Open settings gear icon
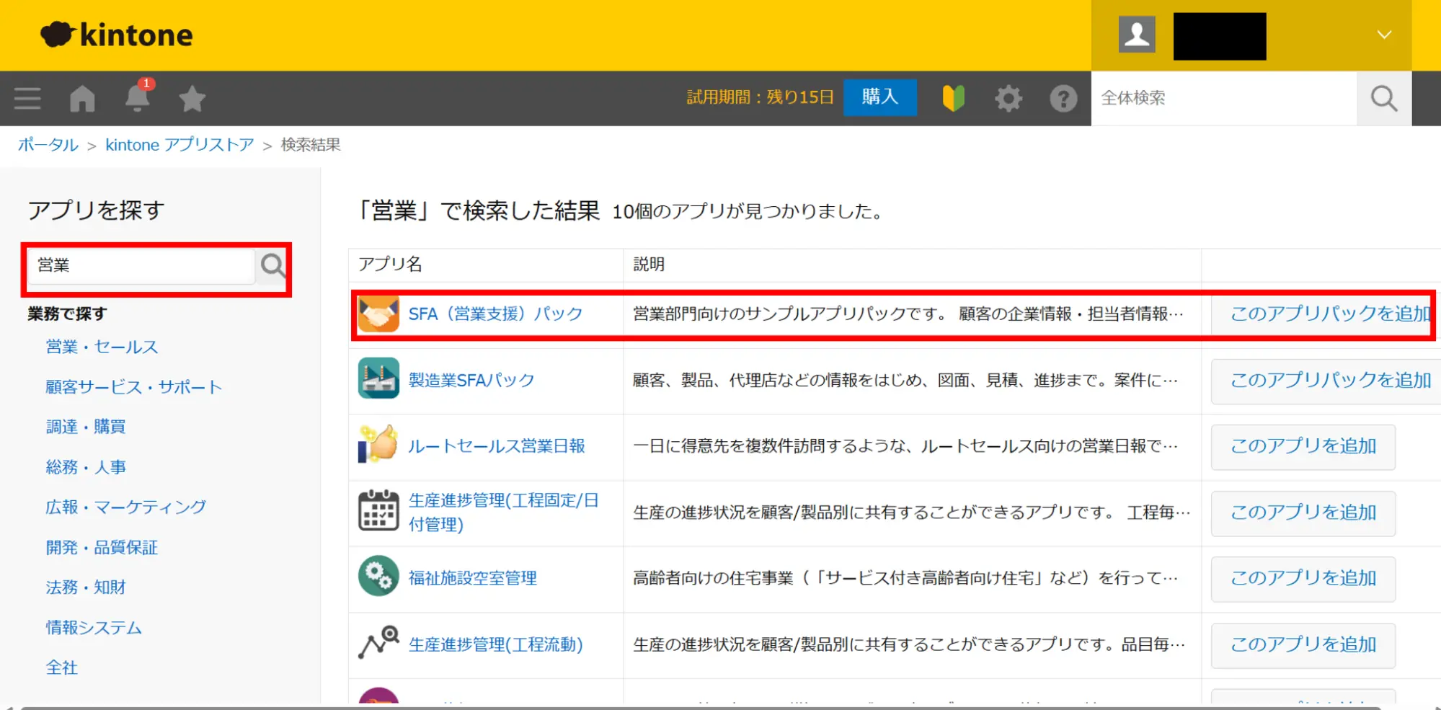The height and width of the screenshot is (710, 1441). pyautogui.click(x=1008, y=98)
